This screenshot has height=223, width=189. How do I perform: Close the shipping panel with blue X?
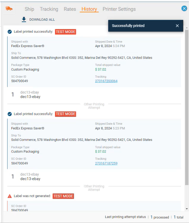pyautogui.click(x=184, y=9)
